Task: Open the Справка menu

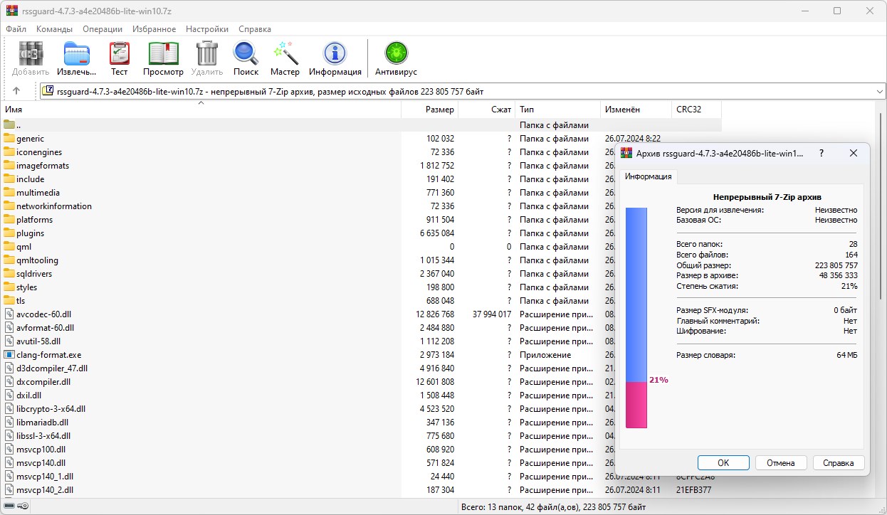Action: (255, 29)
